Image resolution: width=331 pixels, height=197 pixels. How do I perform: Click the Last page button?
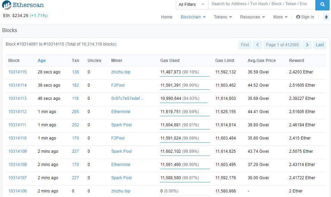tap(320, 45)
